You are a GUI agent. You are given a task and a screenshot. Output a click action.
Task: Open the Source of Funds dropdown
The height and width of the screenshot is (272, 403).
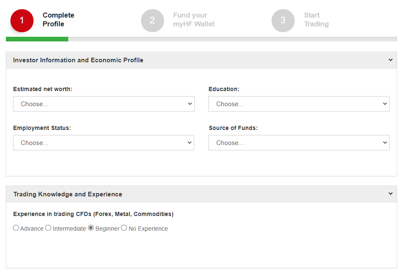coord(299,142)
